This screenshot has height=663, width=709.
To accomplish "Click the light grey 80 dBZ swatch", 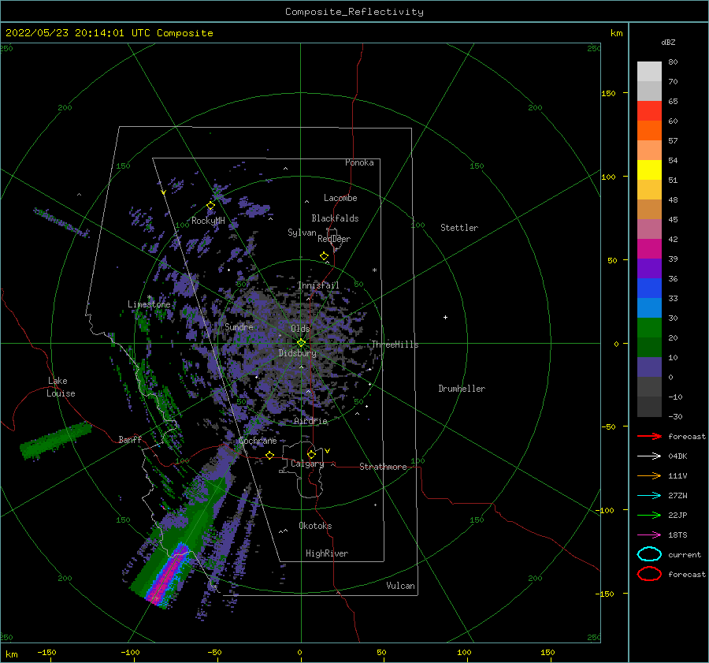I will tap(649, 72).
